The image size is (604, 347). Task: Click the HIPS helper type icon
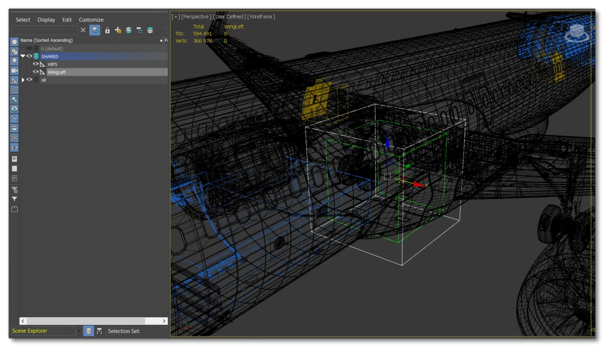click(43, 64)
